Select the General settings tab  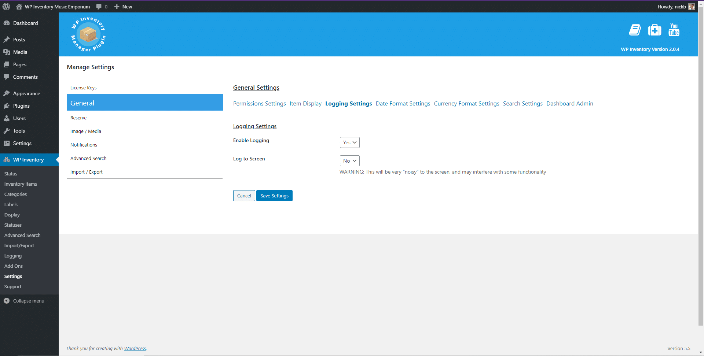point(144,103)
